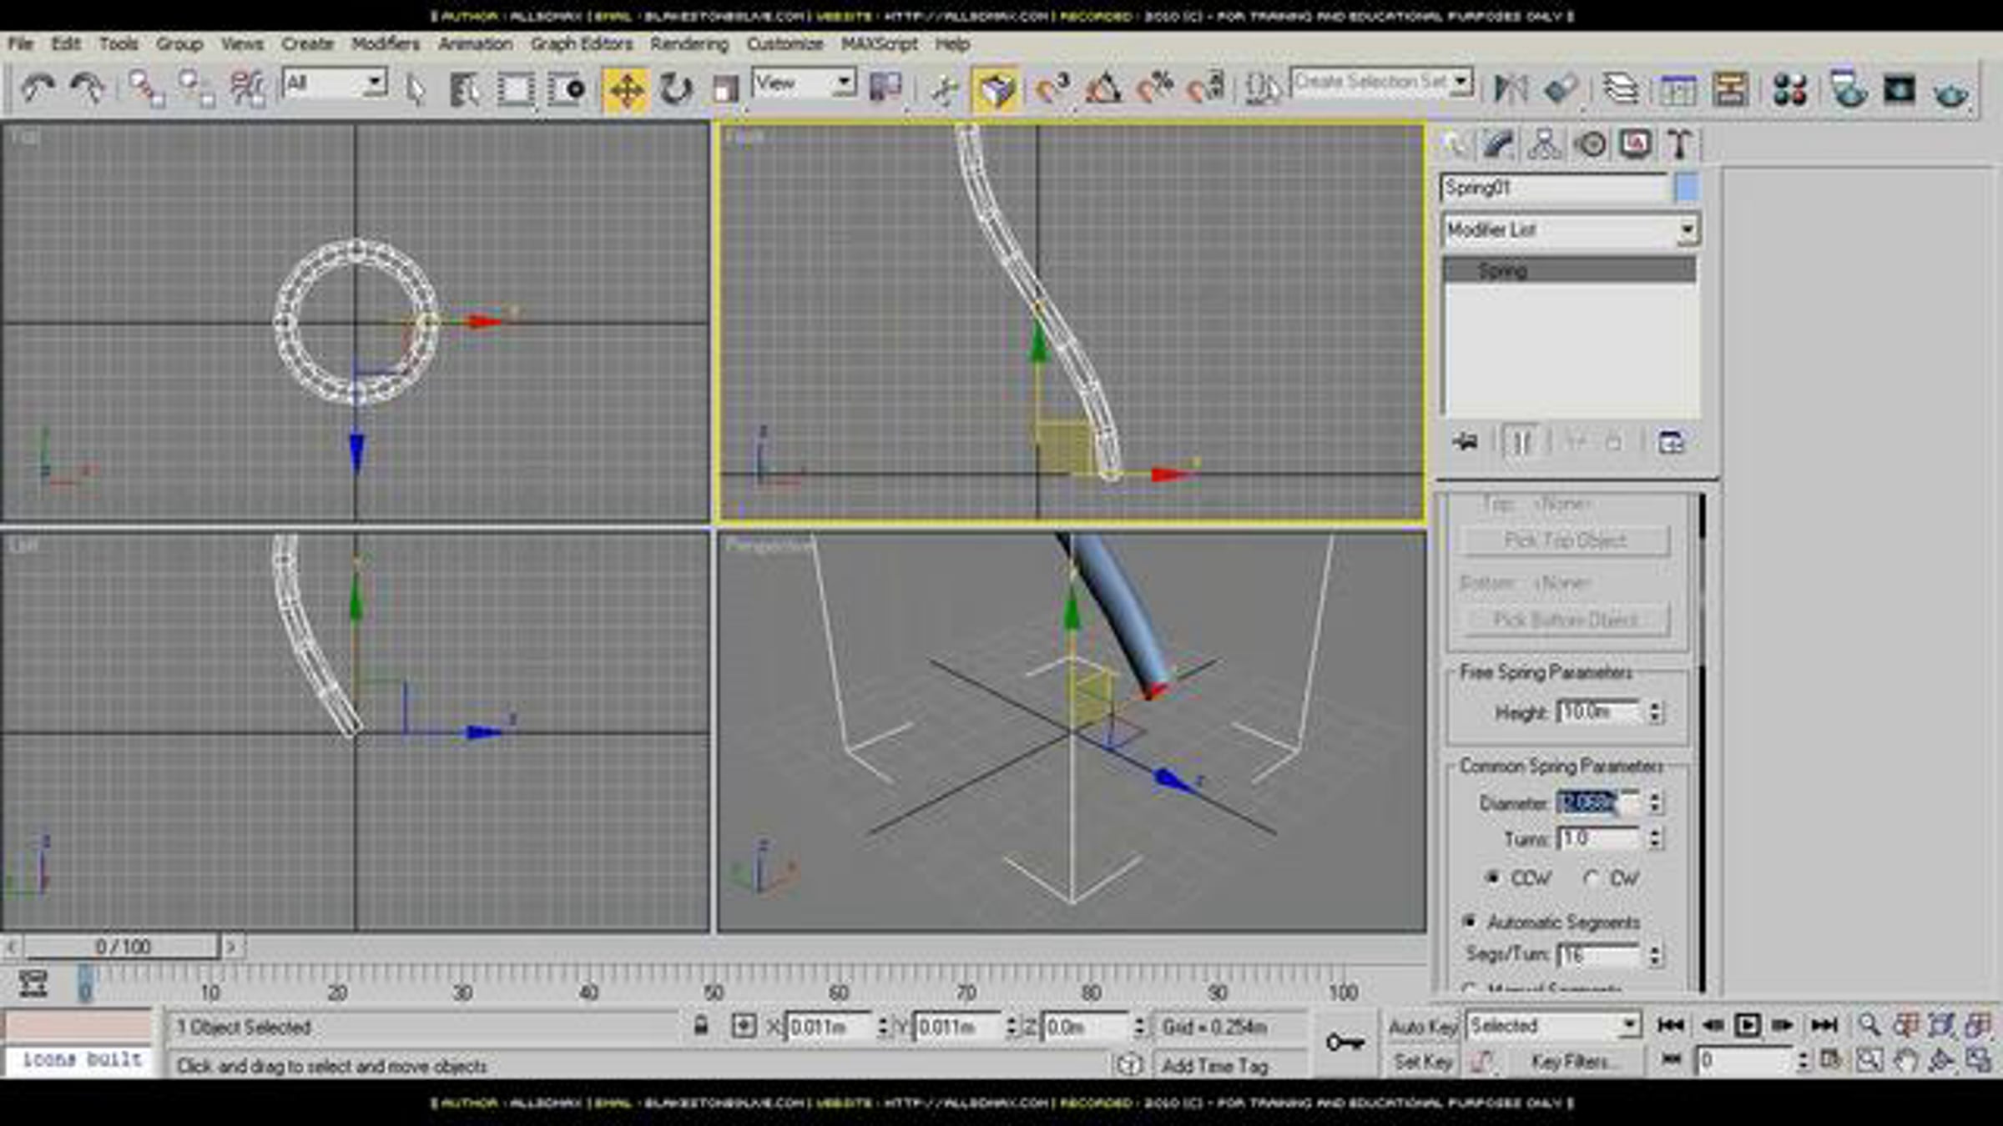Open the Material Editor icon
This screenshot has width=2003, height=1126.
pos(1789,88)
